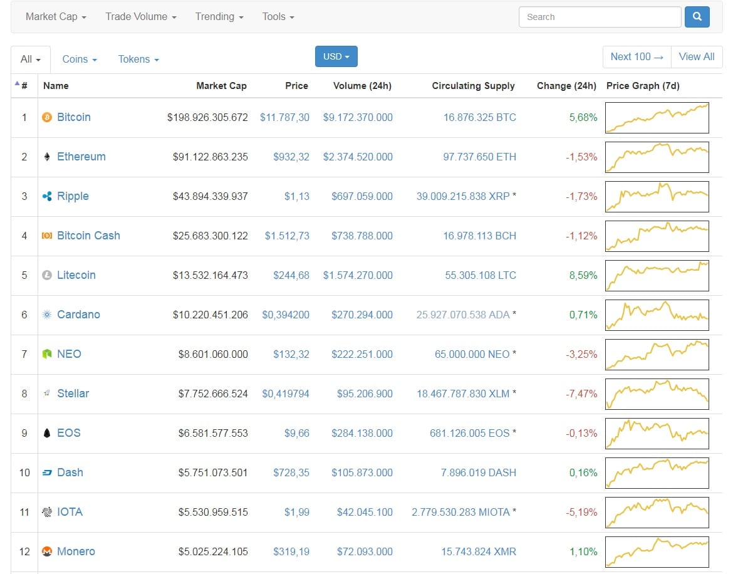
Task: Open the Market Cap dropdown menu
Action: point(56,17)
